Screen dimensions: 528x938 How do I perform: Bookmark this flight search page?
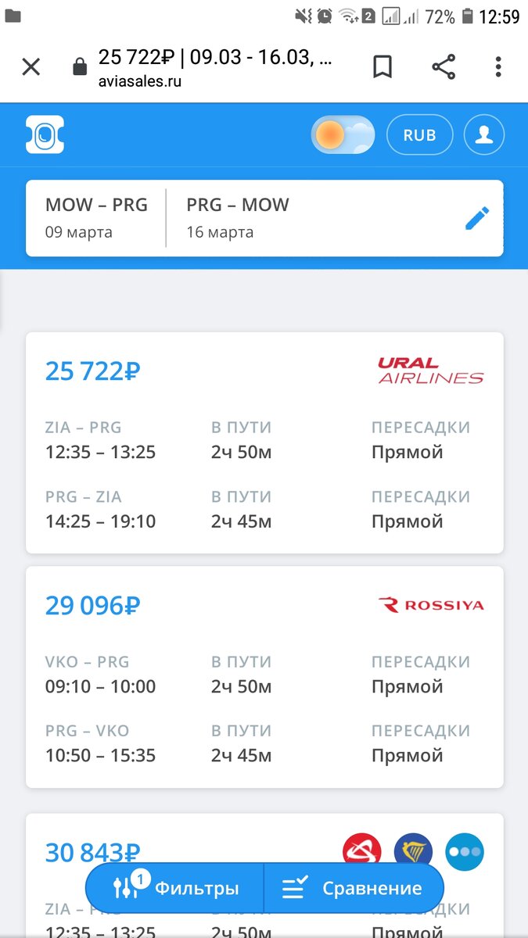(383, 66)
